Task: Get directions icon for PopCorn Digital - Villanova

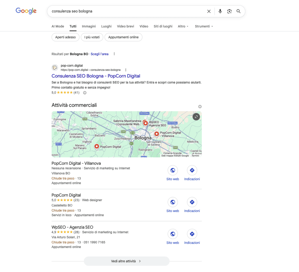Action: [x=192, y=170]
